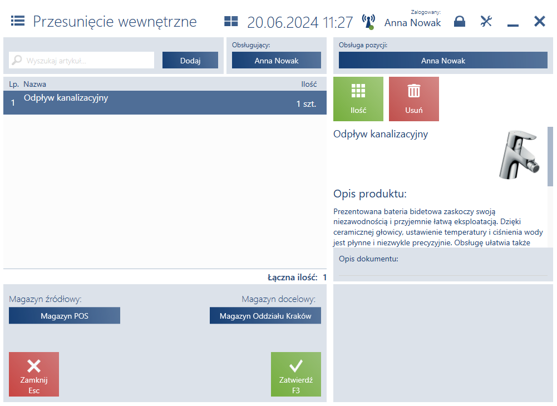
Task: Choose source warehouse Magazyn POS
Action: pos(65,316)
